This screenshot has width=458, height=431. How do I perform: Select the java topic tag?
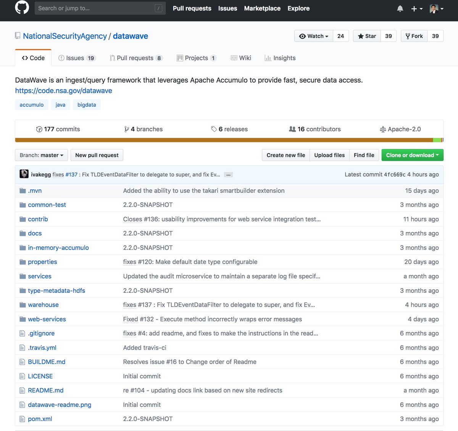[x=60, y=105]
